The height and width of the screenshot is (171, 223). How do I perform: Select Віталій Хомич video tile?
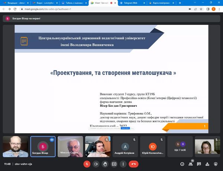pos(98,147)
